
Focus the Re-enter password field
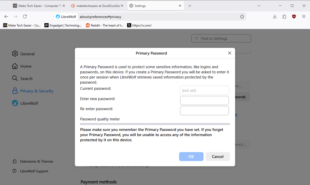[204, 111]
